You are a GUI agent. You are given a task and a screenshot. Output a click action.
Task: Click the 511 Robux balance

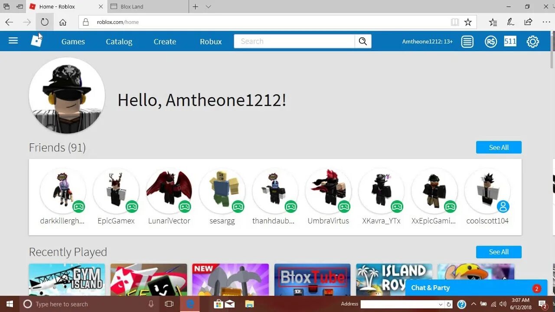point(510,41)
